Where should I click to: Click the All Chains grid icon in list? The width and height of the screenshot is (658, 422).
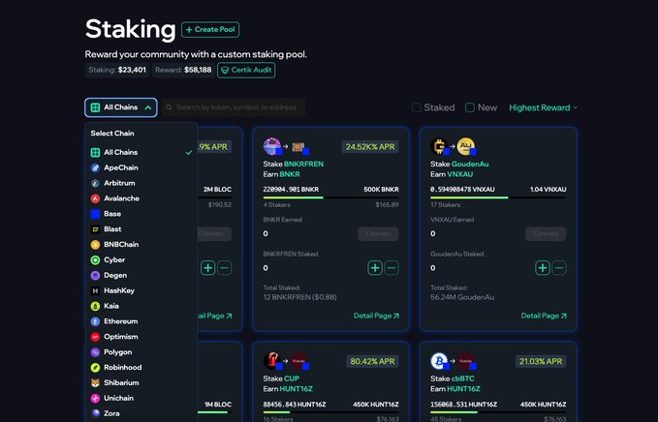coord(95,153)
